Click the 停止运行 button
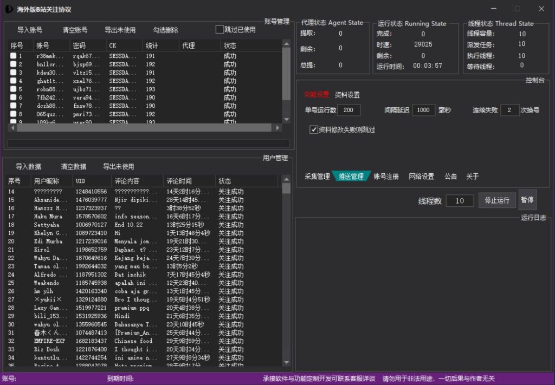555x385 pixels. [x=496, y=200]
